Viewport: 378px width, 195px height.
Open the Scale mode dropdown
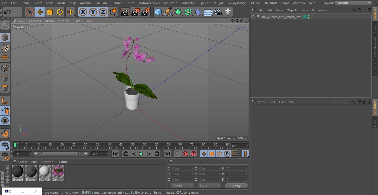tap(209, 186)
